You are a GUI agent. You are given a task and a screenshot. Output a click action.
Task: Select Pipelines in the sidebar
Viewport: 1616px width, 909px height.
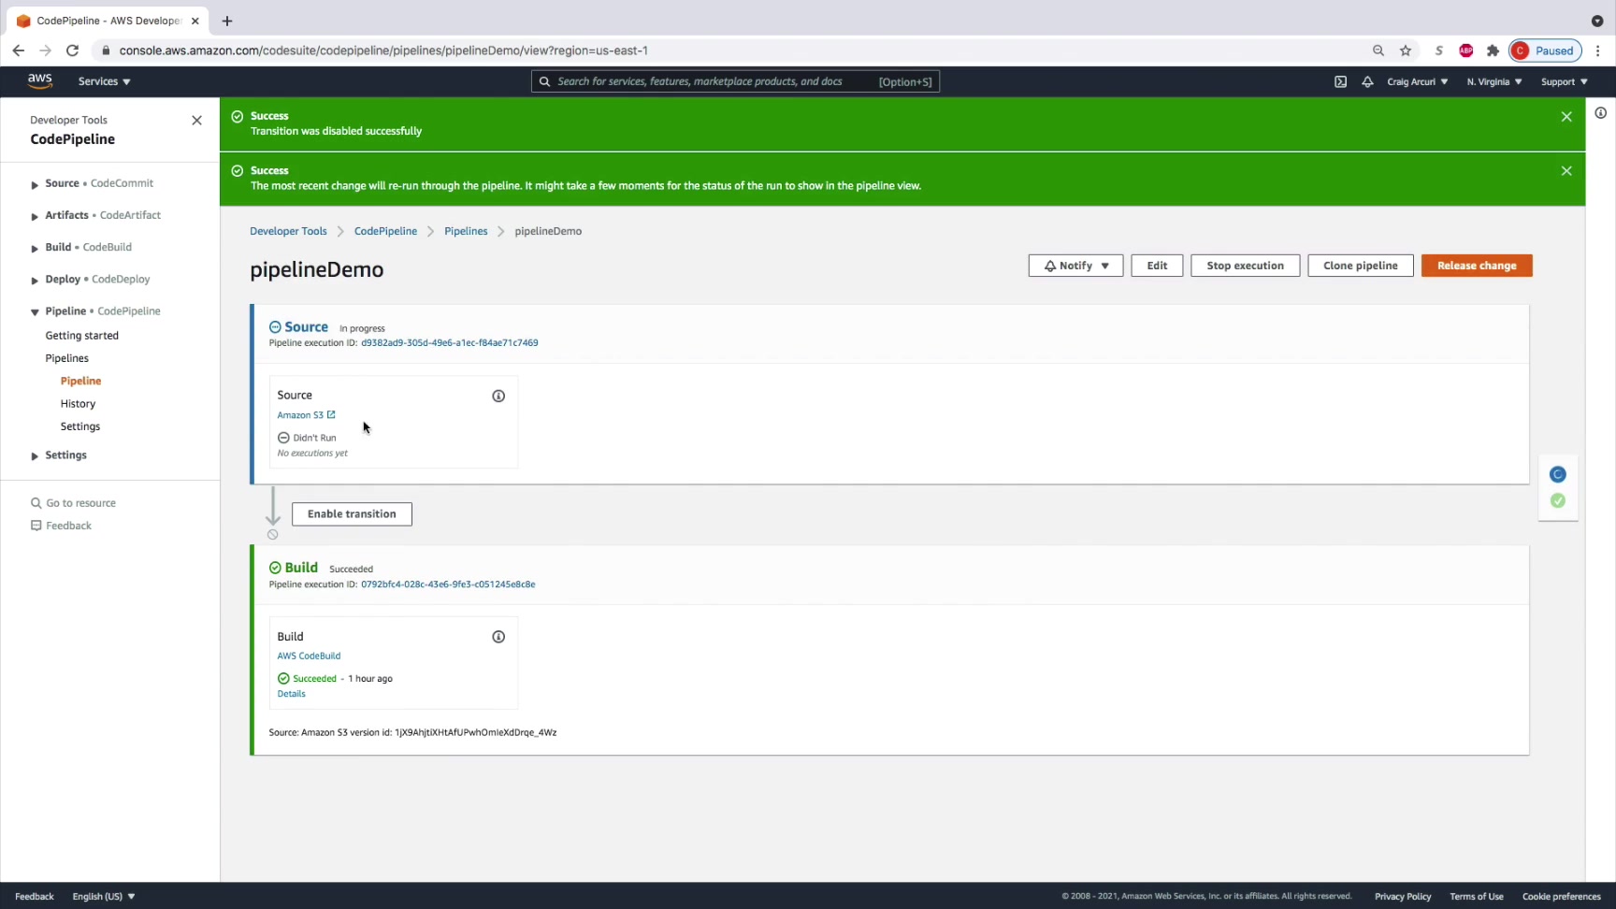(x=67, y=358)
